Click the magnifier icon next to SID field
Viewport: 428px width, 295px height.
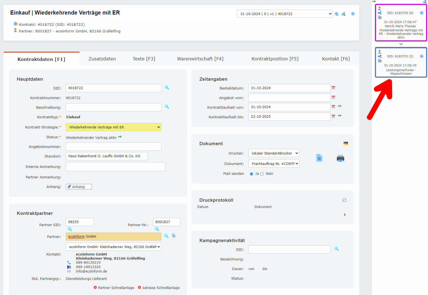(x=167, y=88)
